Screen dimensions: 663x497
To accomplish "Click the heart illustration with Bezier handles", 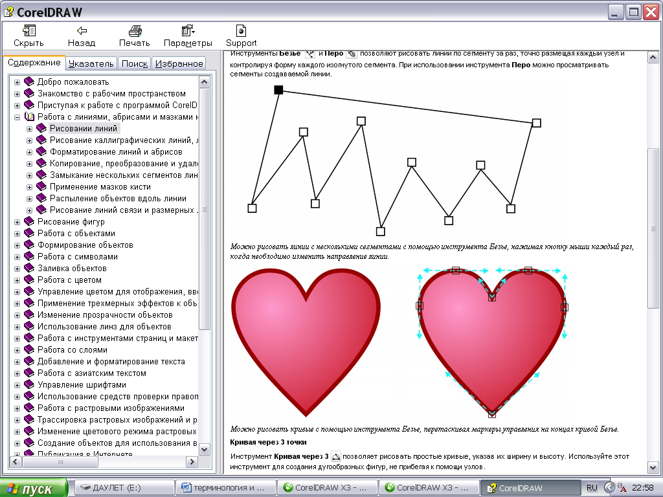I will pos(492,342).
